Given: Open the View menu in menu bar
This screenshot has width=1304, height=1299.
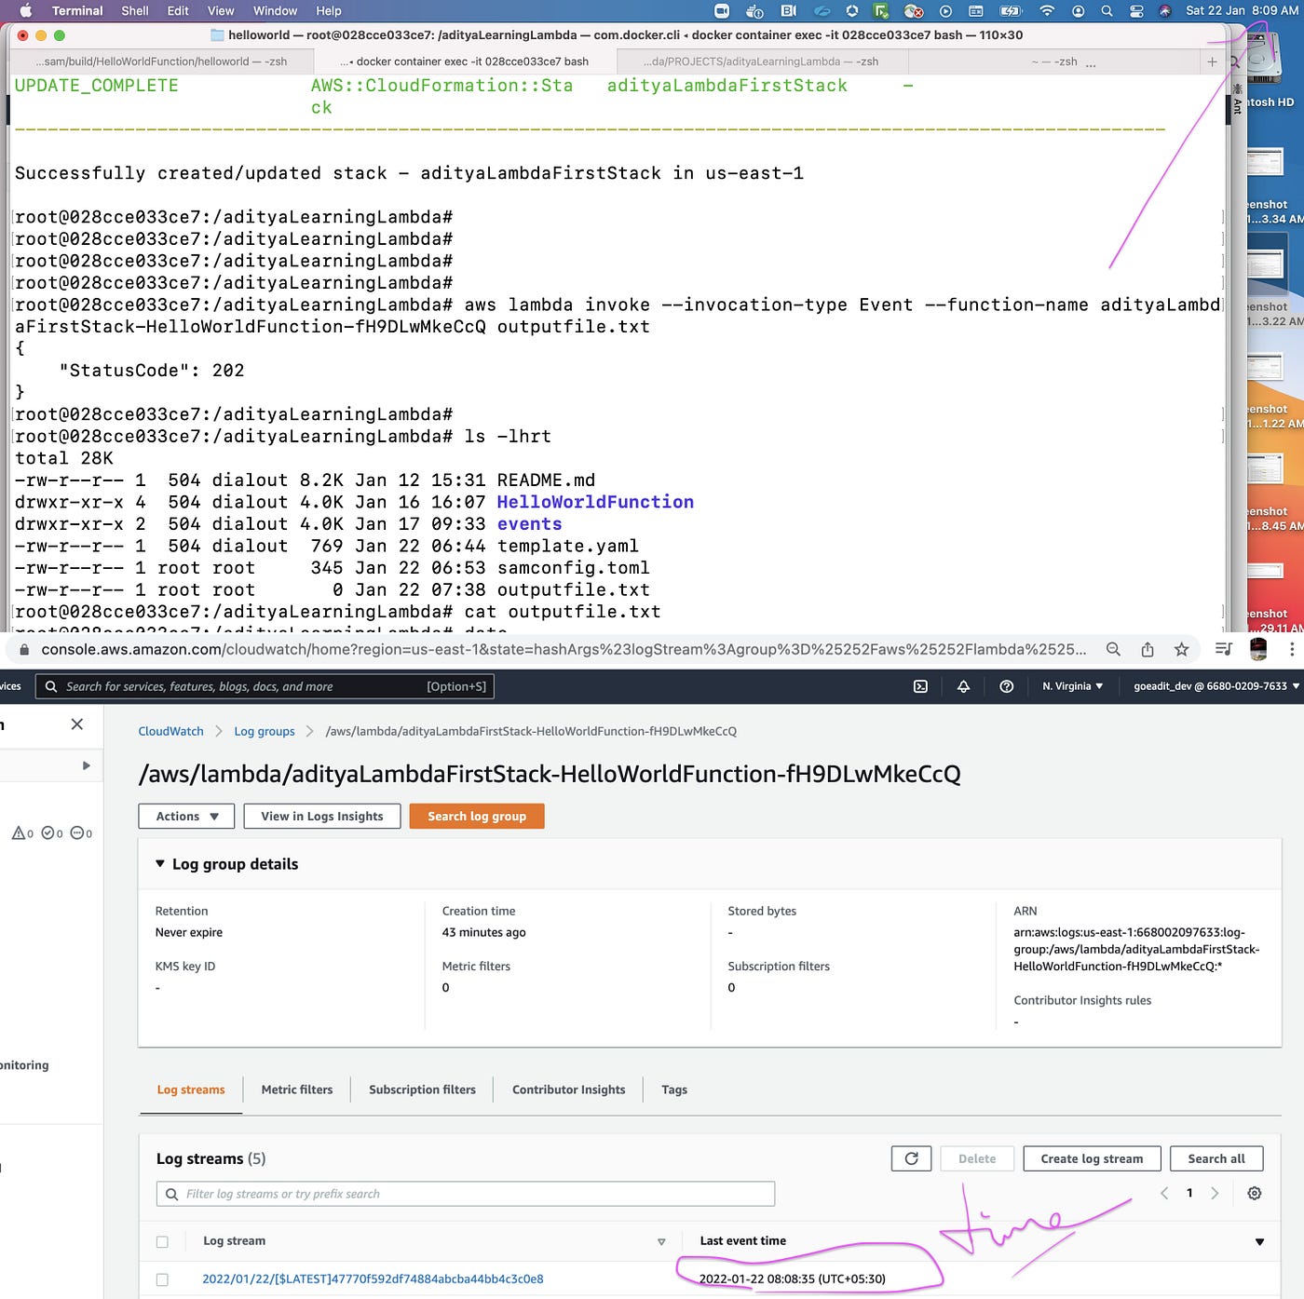Looking at the screenshot, I should tap(221, 10).
